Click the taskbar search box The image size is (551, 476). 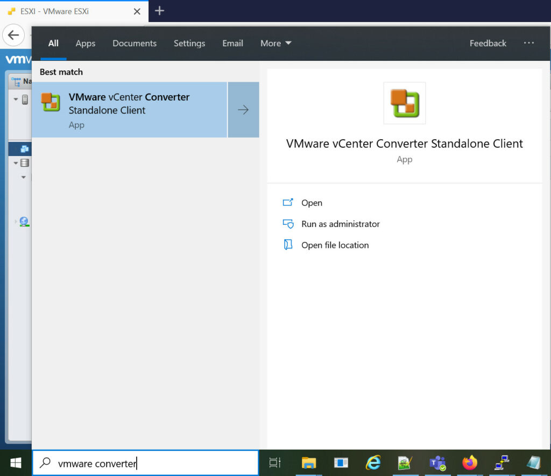[145, 463]
